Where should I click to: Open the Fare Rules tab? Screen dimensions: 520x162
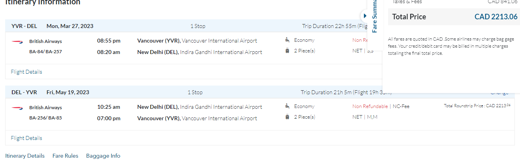coord(65,156)
